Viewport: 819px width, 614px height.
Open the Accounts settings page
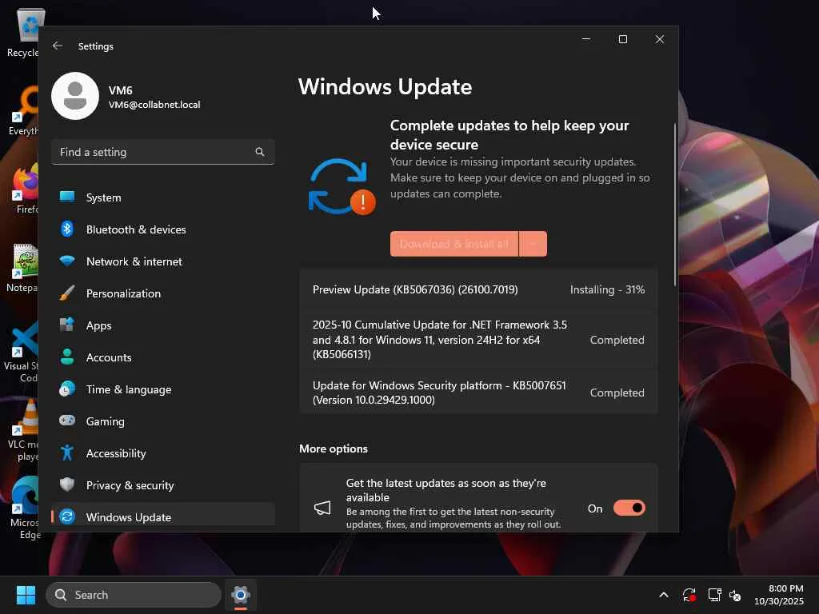[163, 357]
